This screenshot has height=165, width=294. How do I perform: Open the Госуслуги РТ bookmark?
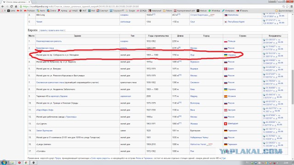[x=117, y=11]
